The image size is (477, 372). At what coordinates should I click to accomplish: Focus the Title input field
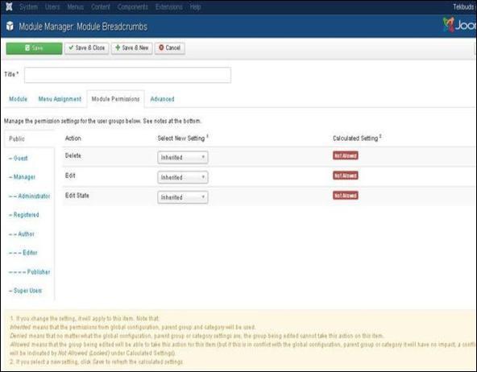127,75
